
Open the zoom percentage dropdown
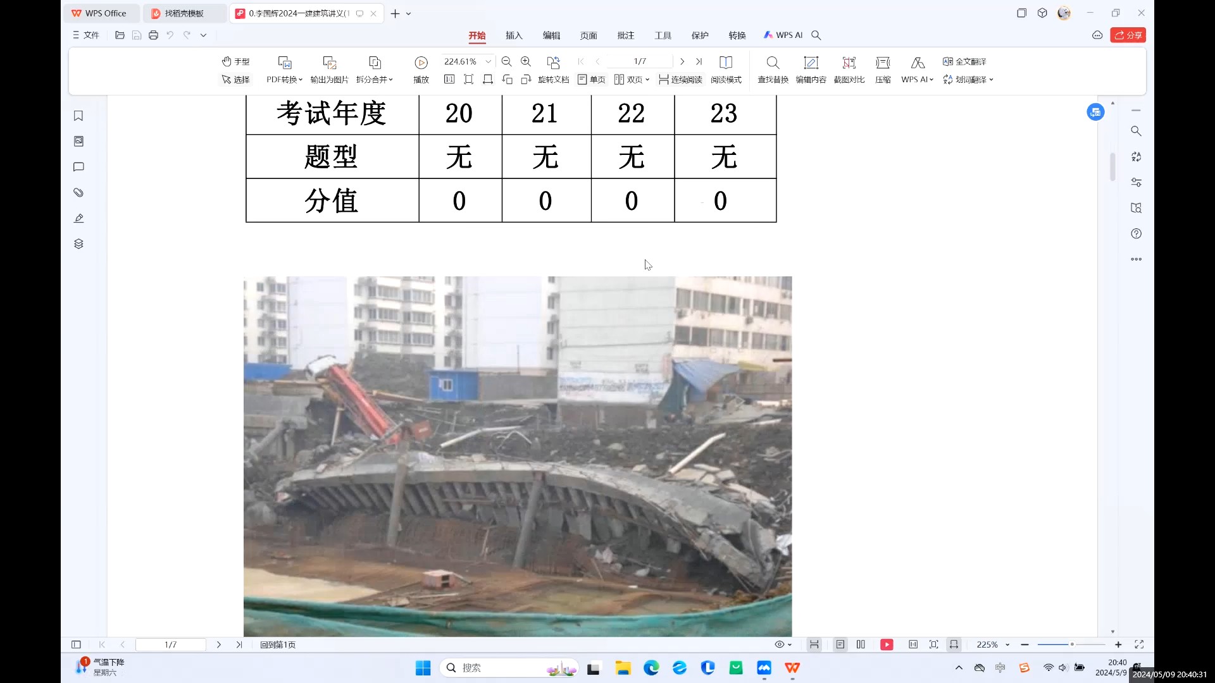click(487, 61)
